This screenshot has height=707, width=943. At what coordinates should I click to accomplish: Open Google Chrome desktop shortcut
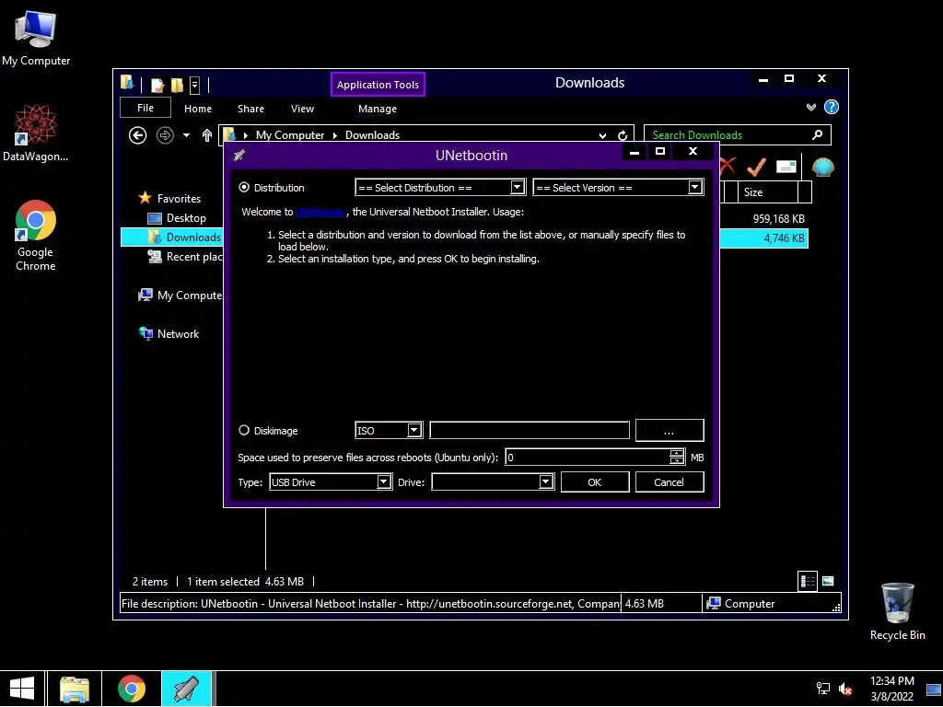[36, 235]
